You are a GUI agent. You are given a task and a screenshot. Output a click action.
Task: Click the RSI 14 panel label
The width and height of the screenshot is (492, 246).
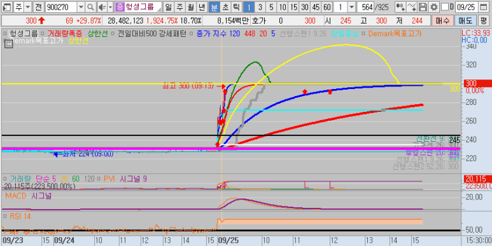pos(20,216)
